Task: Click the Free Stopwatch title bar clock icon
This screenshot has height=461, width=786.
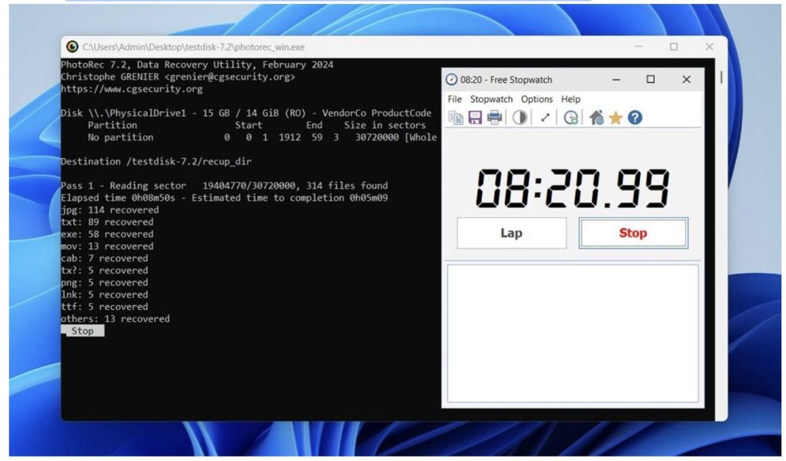Action: click(451, 80)
